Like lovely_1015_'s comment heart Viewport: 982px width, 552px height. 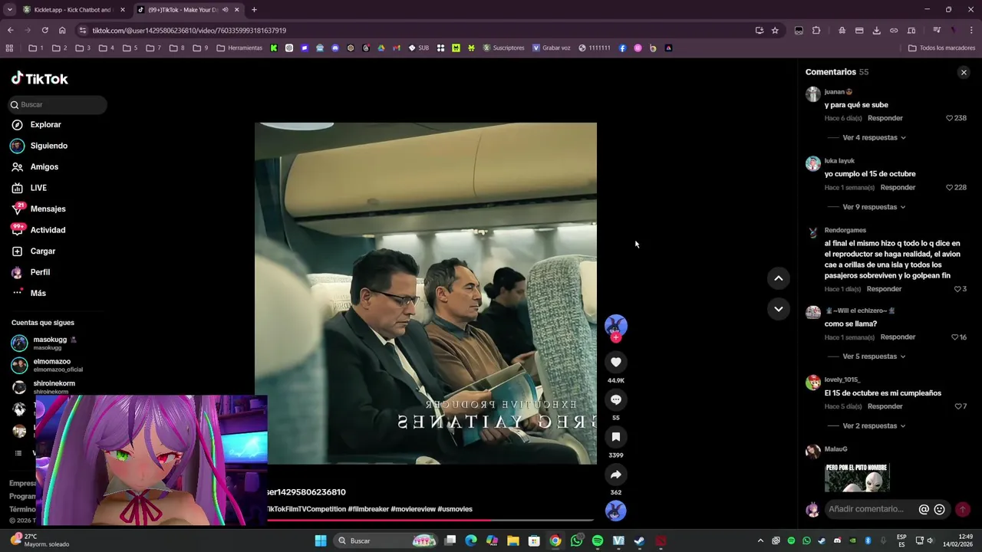(957, 406)
